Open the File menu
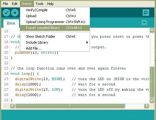This screenshot has height=120, width=156. pos(5,4)
